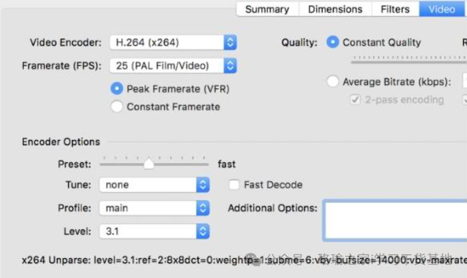Open the Video Encoder dropdown

point(173,42)
